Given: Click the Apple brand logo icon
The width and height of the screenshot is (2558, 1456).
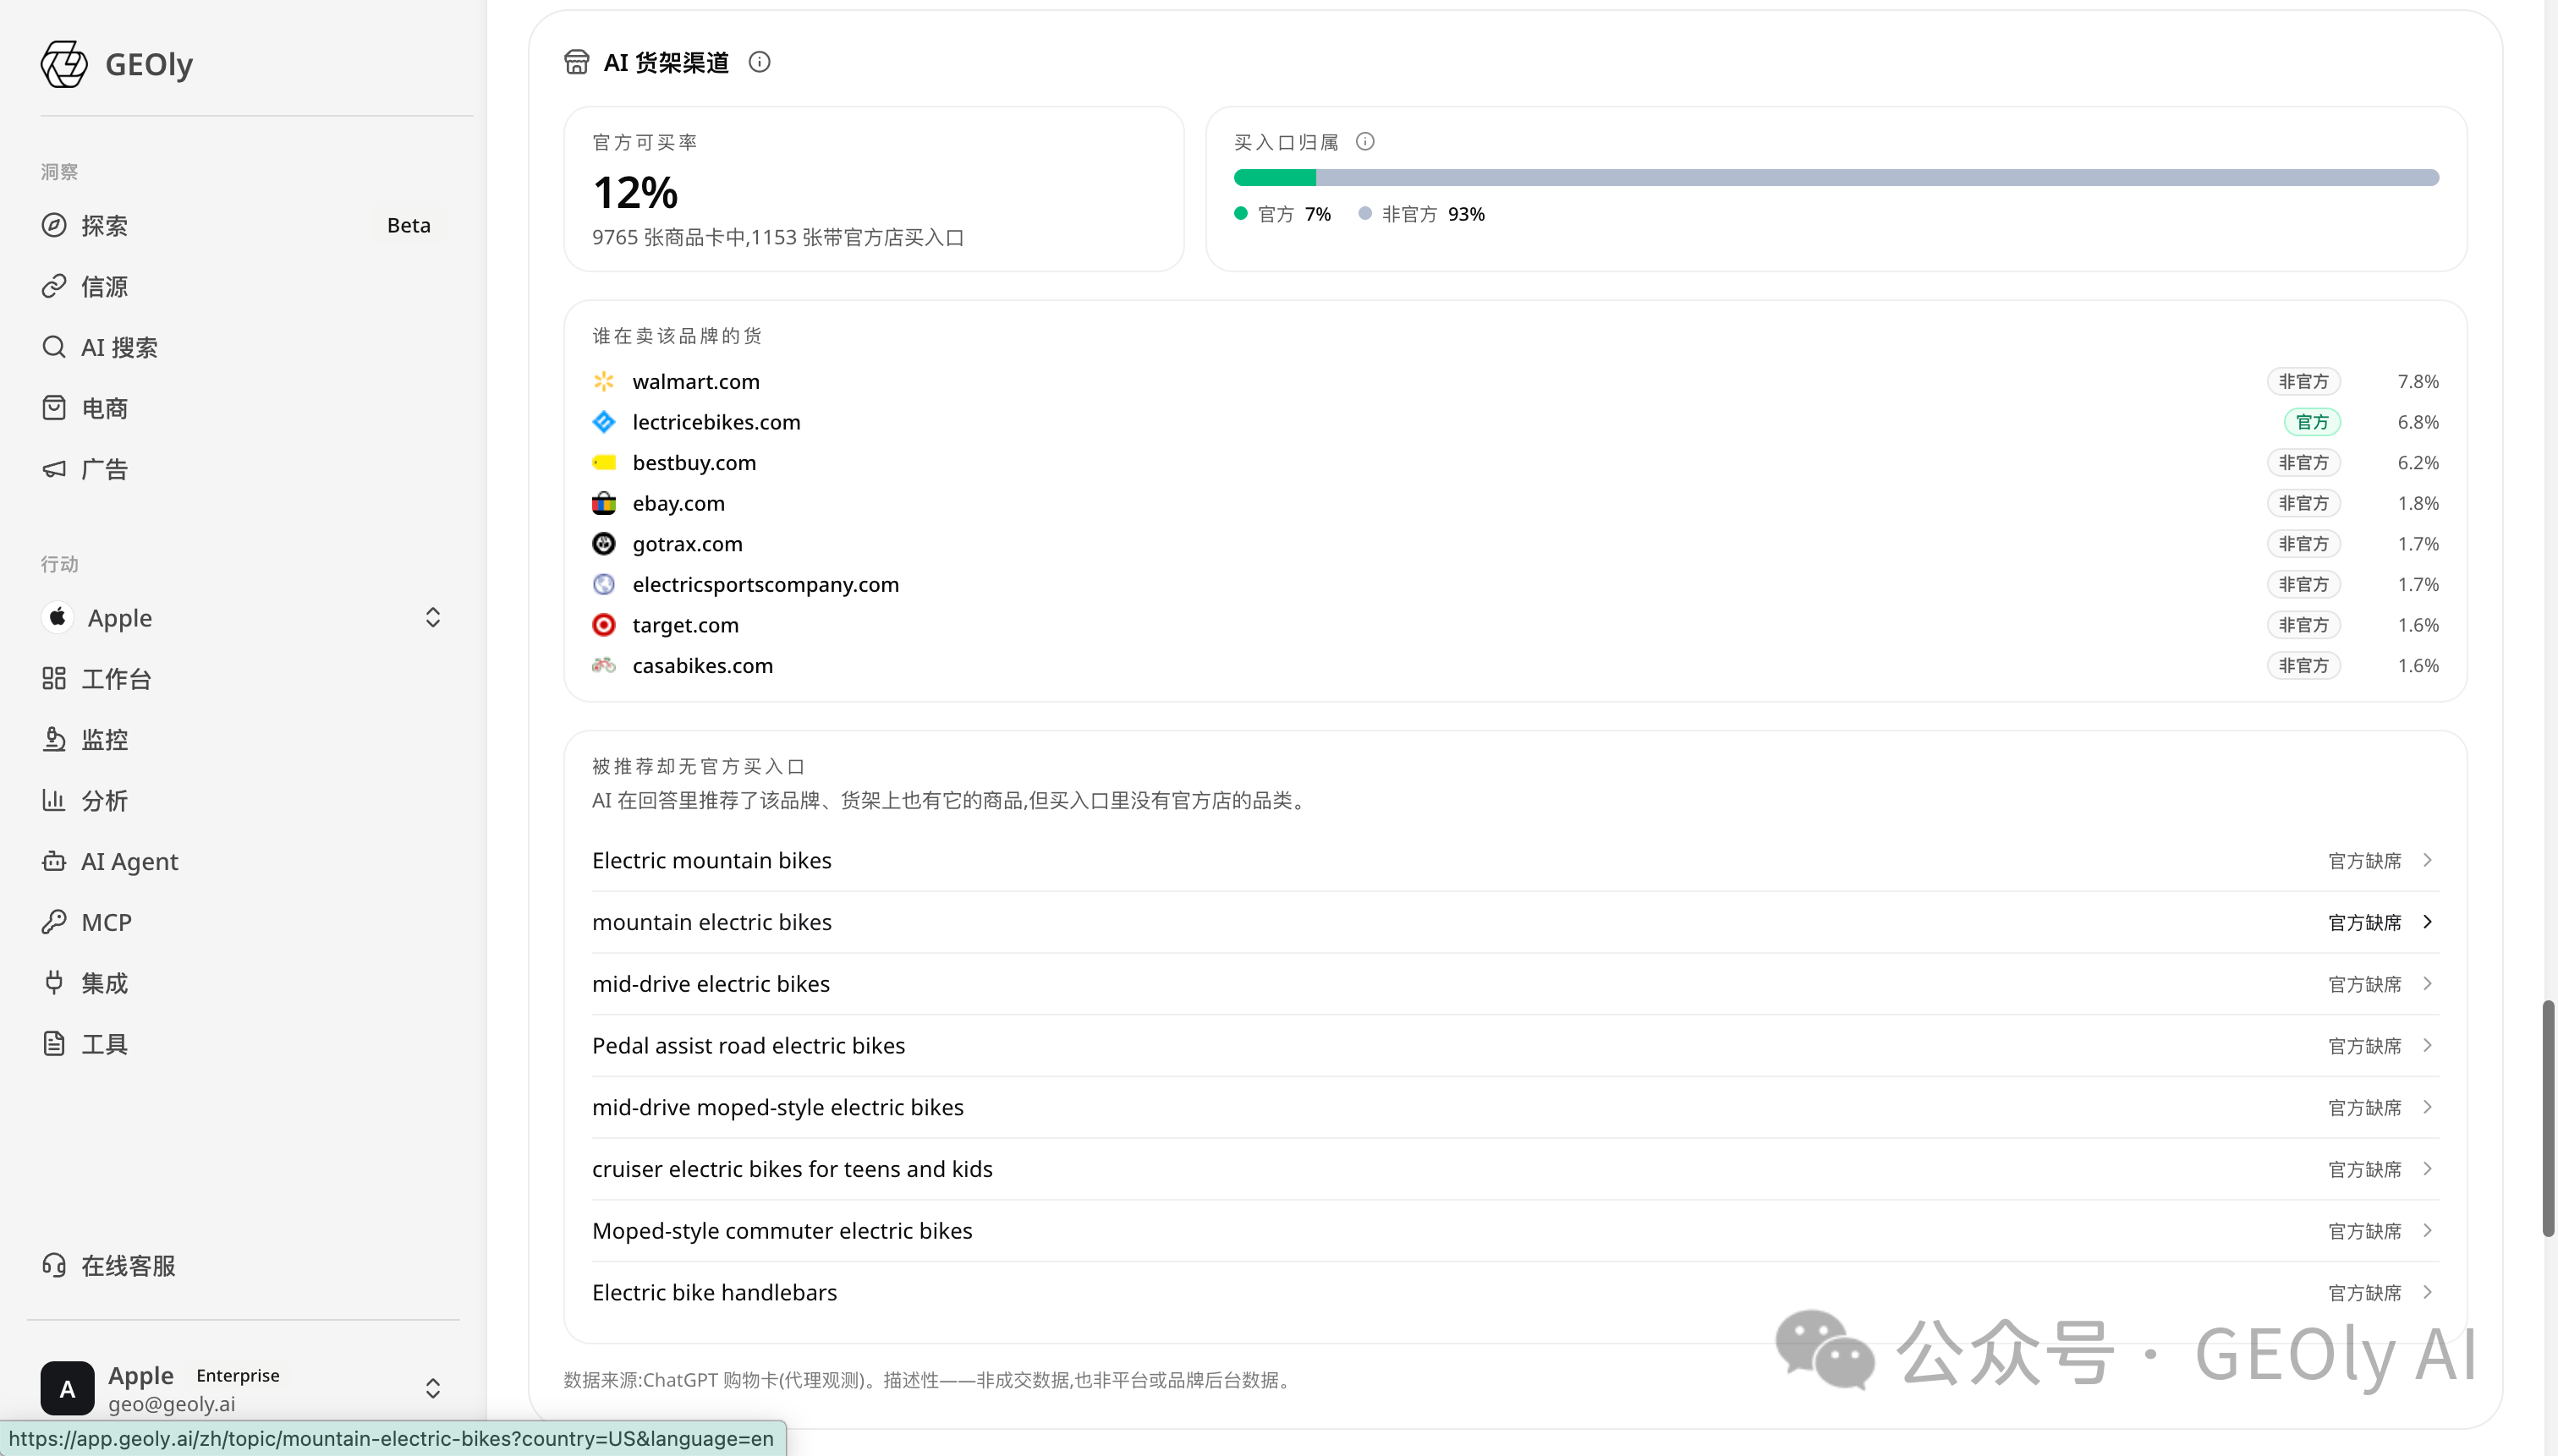Looking at the screenshot, I should click(x=58, y=617).
